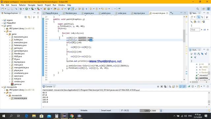Click the Find field in Task List
Image resolution: width=211 pixels, height=119 pixels.
pos(195,30)
